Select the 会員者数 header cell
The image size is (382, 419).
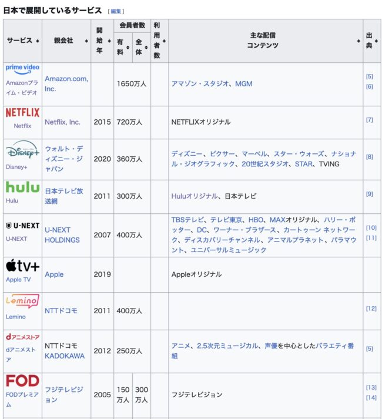(132, 26)
